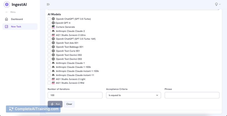Image resolution: width=227 pixels, height=116 pixels.
Task: Select New Task in the sidebar
Action: point(20,27)
